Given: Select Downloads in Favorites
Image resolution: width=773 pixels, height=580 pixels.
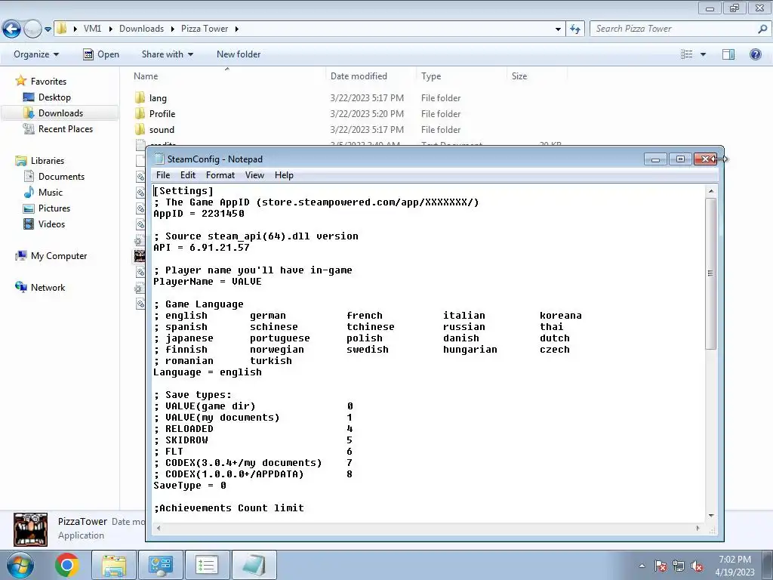Looking at the screenshot, I should pyautogui.click(x=60, y=113).
